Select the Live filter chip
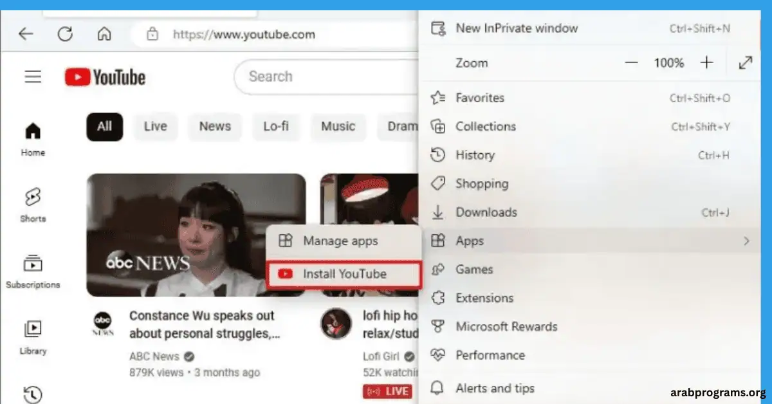 (155, 127)
